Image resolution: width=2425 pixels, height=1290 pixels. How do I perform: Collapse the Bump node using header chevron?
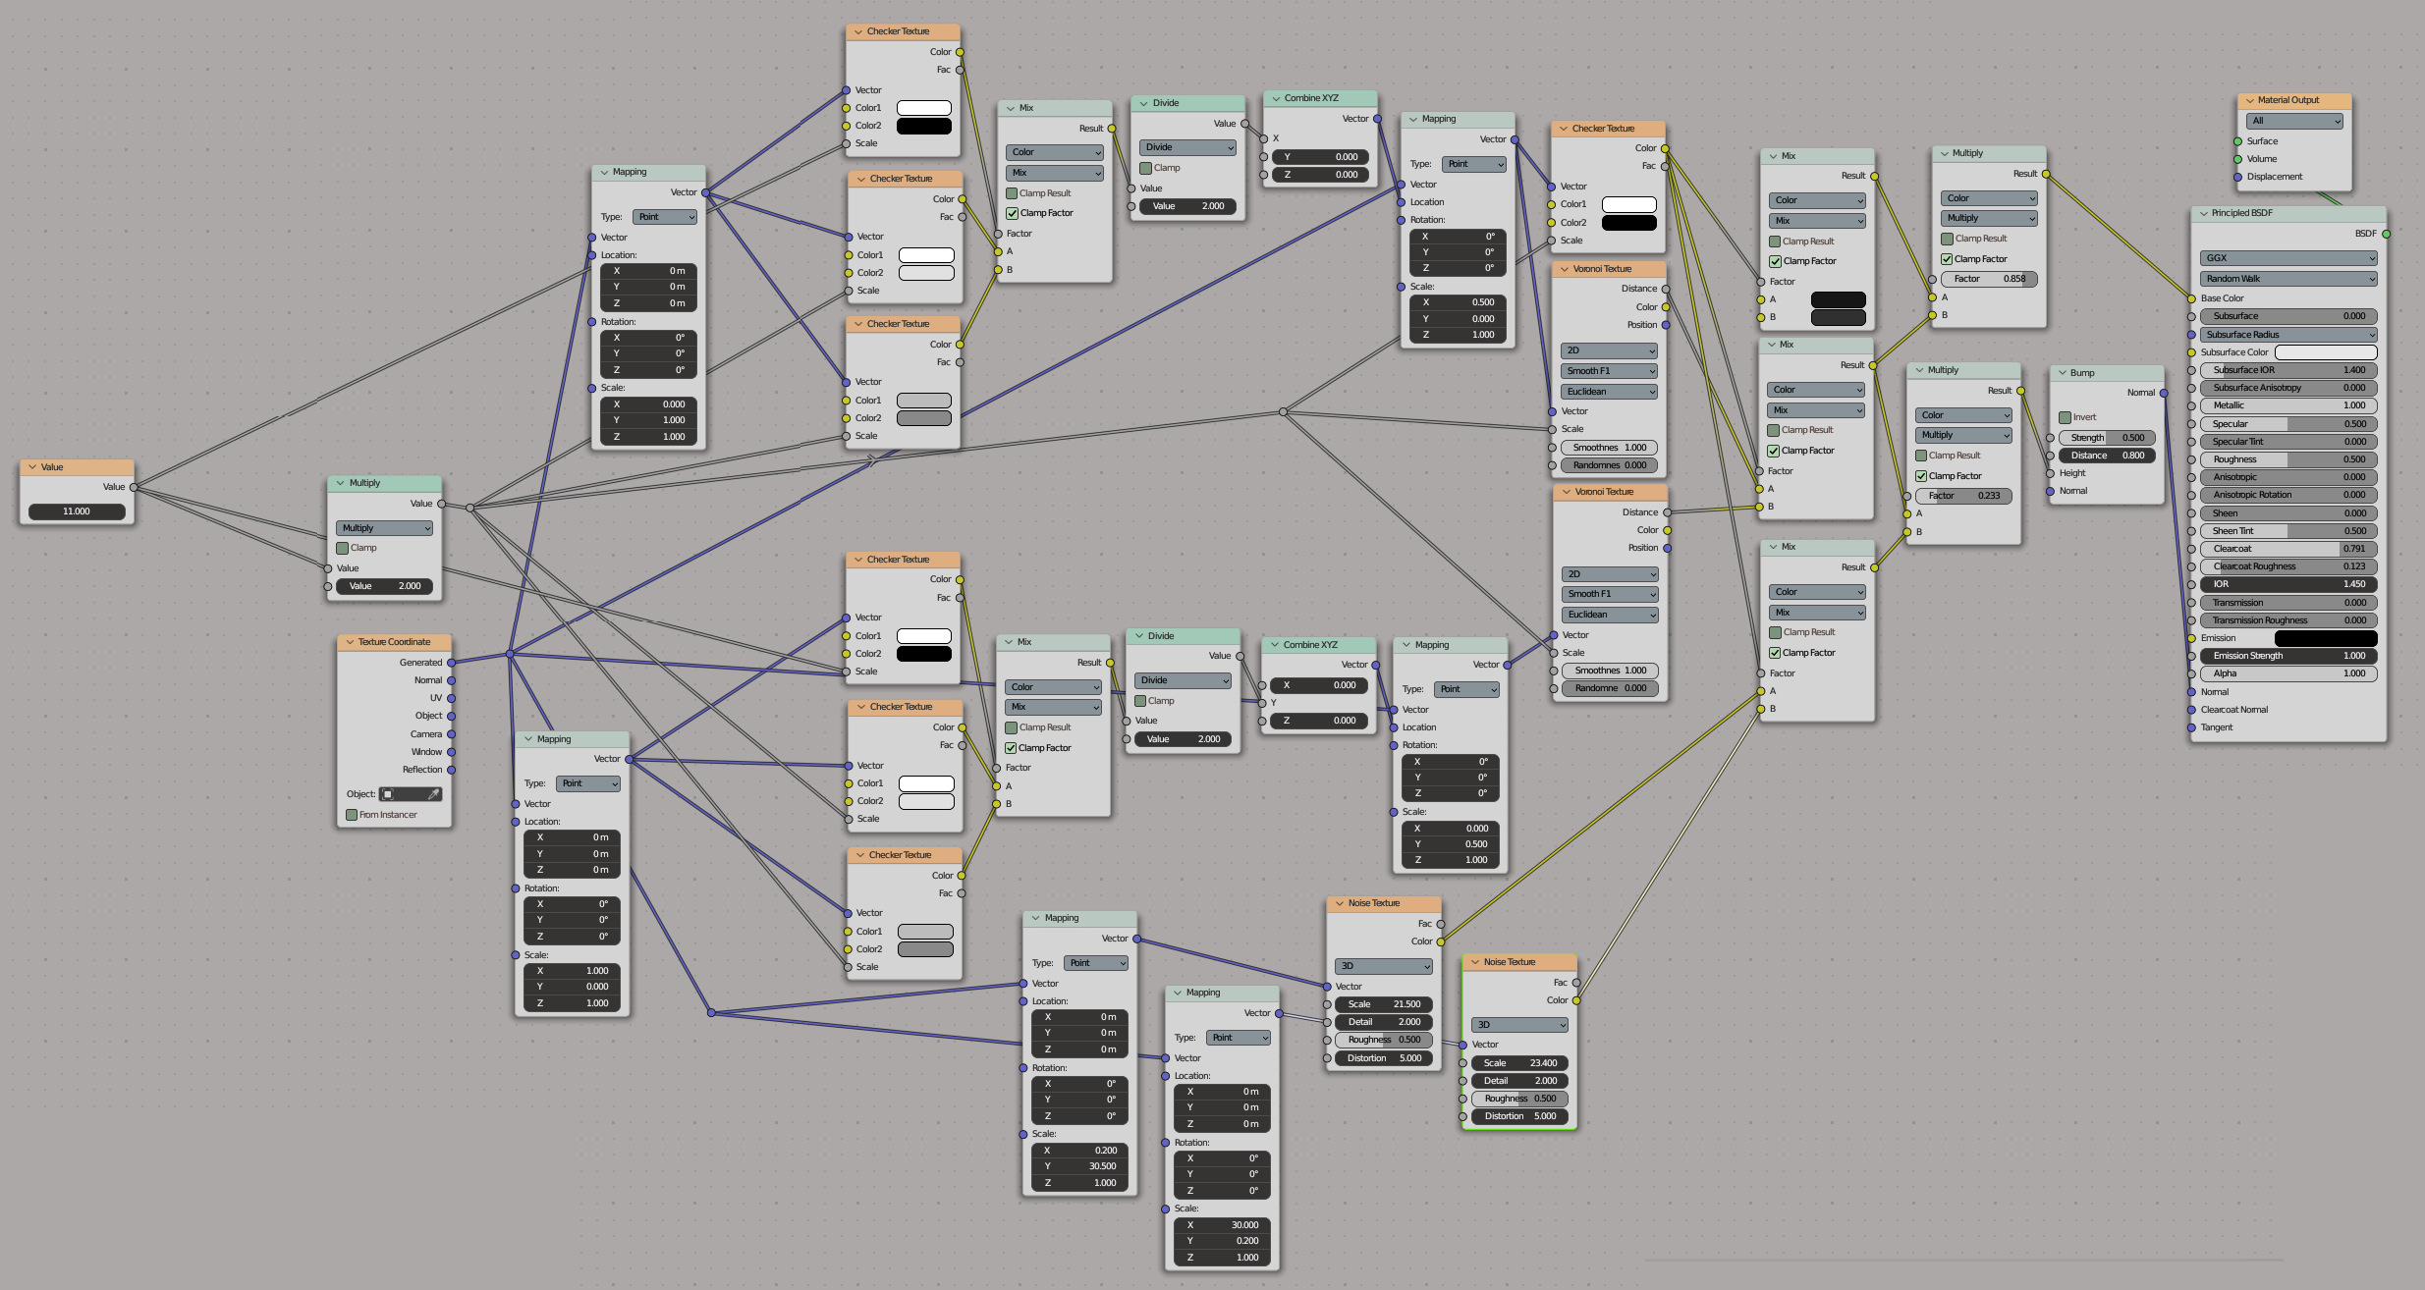click(2062, 373)
